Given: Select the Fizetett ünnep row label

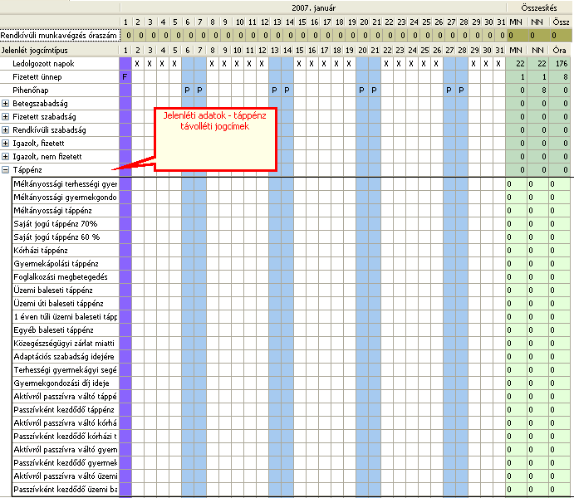Looking at the screenshot, I should 37,77.
